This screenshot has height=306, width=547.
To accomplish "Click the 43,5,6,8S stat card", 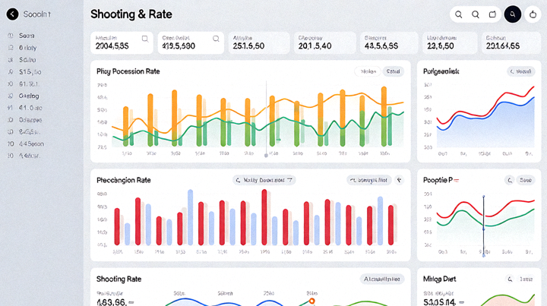I will click(x=389, y=43).
